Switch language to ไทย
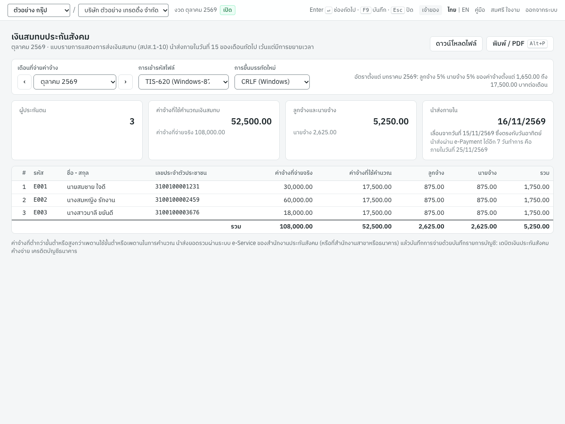 pyautogui.click(x=452, y=10)
